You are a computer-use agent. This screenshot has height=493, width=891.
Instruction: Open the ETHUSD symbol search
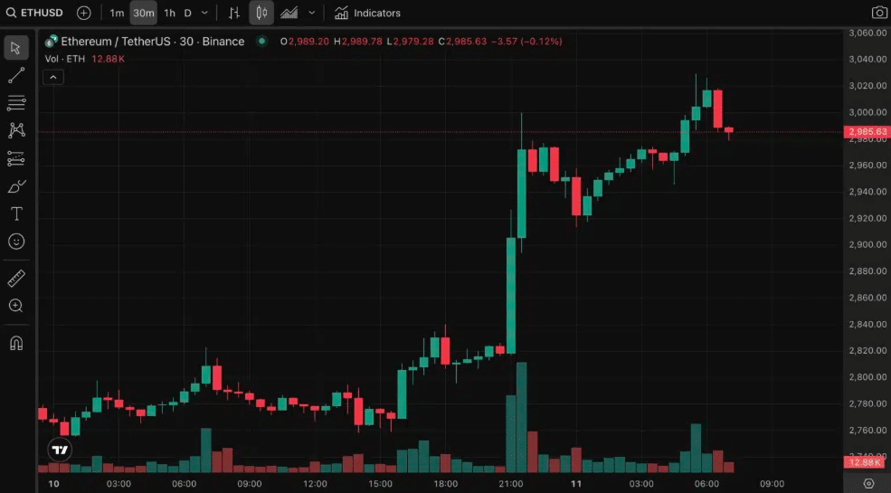click(35, 13)
